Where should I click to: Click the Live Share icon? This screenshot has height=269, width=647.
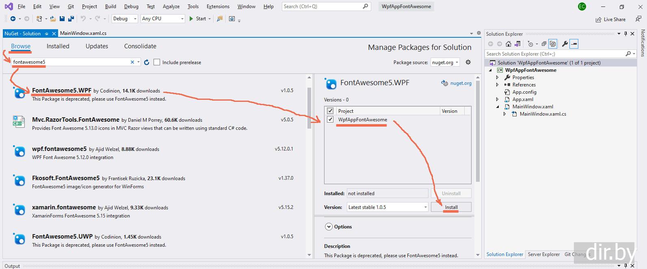[598, 19]
